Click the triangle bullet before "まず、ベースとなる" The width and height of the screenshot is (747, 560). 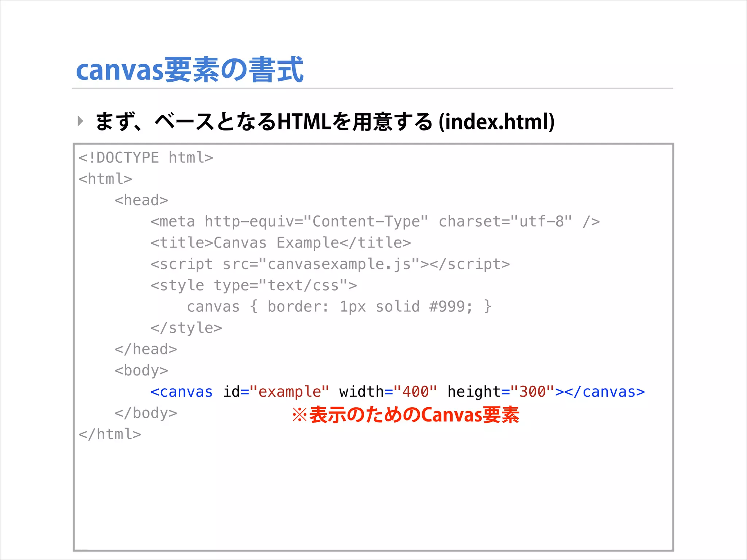click(x=81, y=121)
